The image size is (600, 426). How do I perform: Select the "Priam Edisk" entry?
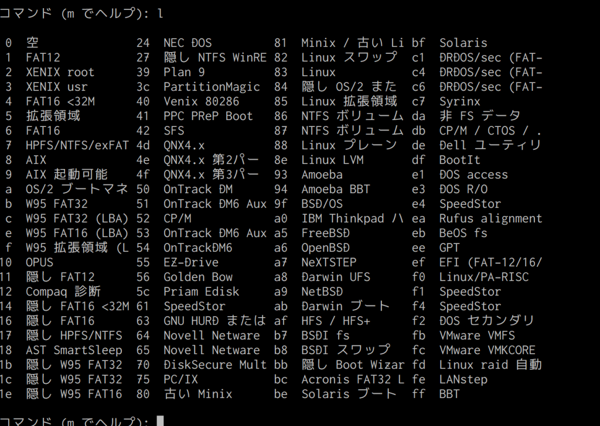pos(202,291)
